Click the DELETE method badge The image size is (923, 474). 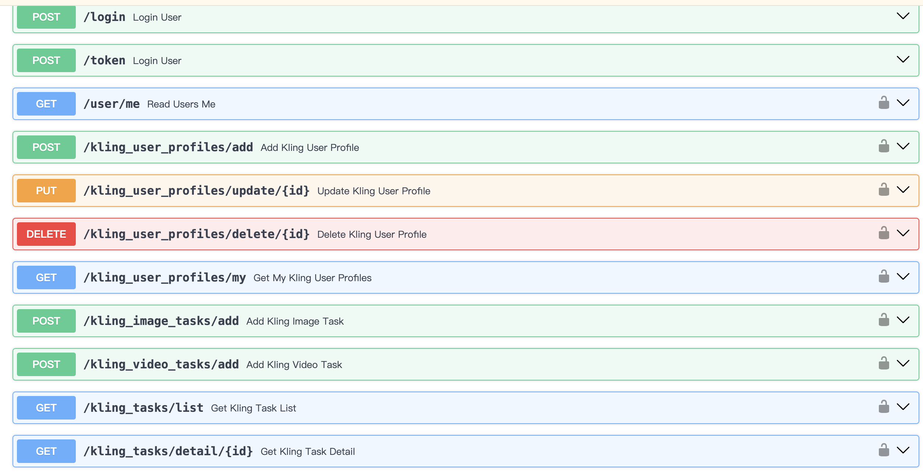click(x=46, y=234)
